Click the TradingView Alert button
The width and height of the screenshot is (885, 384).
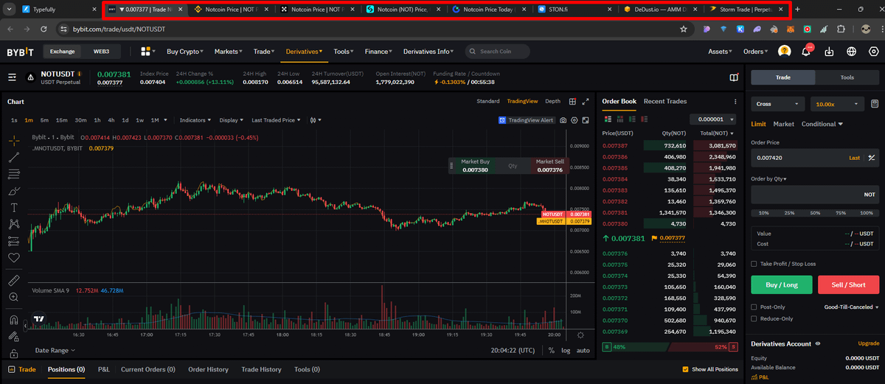[x=527, y=120]
